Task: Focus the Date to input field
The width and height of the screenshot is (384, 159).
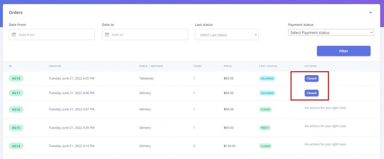Action: [145, 34]
